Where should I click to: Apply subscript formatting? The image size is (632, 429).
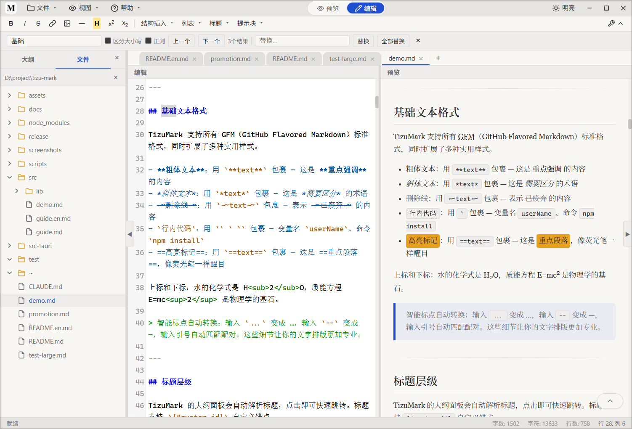tap(125, 24)
